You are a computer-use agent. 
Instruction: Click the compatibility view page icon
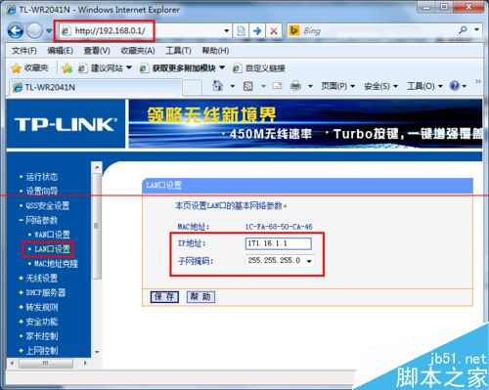[x=242, y=31]
